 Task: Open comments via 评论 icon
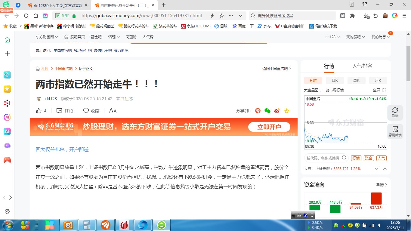tap(65, 111)
